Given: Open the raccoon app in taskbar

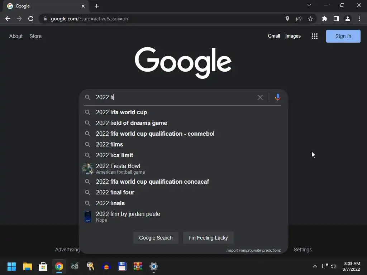Looking at the screenshot, I should (x=75, y=266).
